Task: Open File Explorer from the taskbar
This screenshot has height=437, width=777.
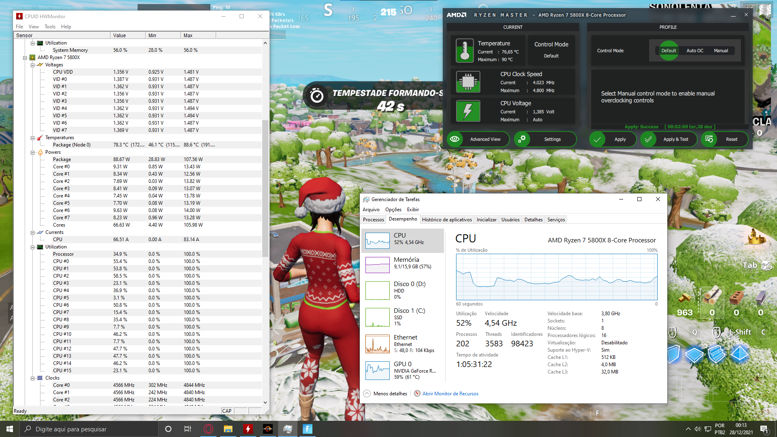Action: point(228,429)
